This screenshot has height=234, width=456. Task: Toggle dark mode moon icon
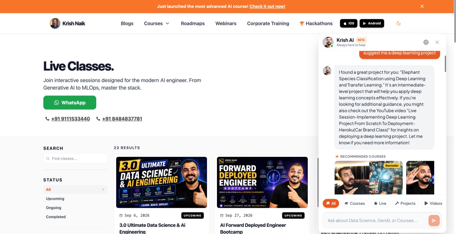tap(398, 23)
